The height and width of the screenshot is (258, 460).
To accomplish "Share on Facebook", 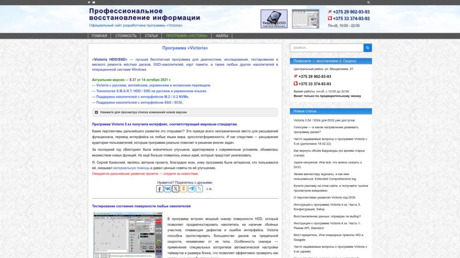I will point(159,189).
